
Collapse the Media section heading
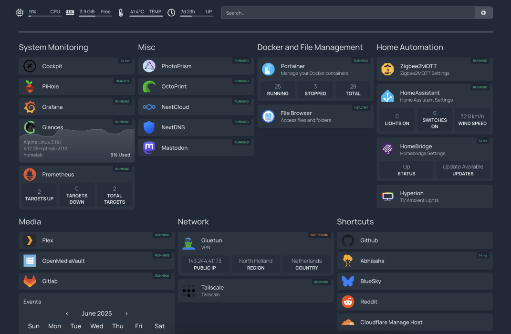pyautogui.click(x=30, y=221)
